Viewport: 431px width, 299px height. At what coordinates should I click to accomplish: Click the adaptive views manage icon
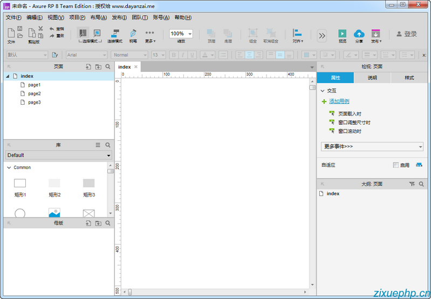tap(419, 165)
